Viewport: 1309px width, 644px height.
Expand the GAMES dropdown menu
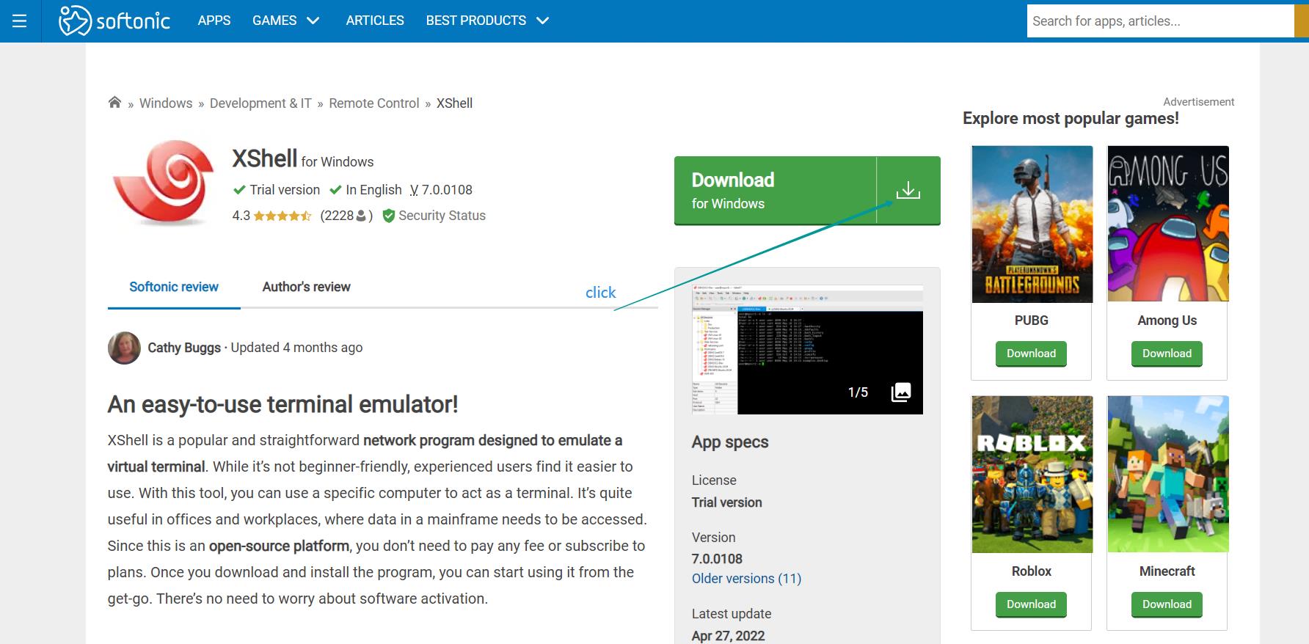pyautogui.click(x=286, y=21)
